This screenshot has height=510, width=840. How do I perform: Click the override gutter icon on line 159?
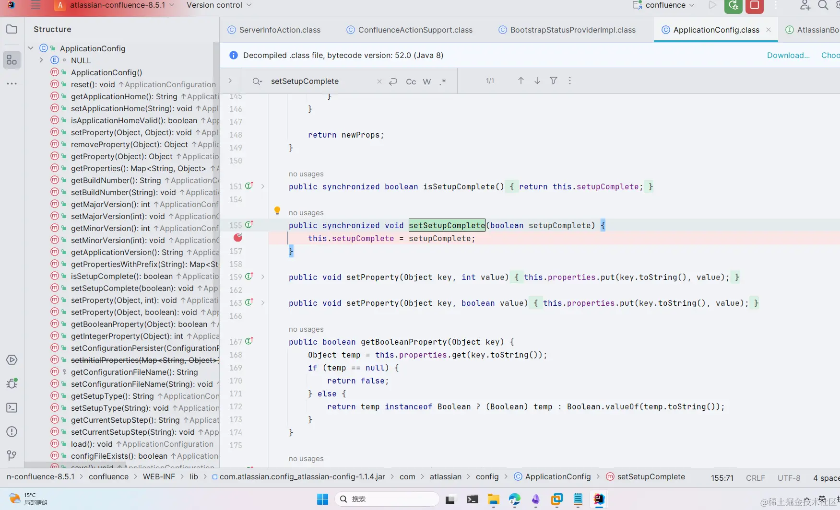tap(249, 277)
